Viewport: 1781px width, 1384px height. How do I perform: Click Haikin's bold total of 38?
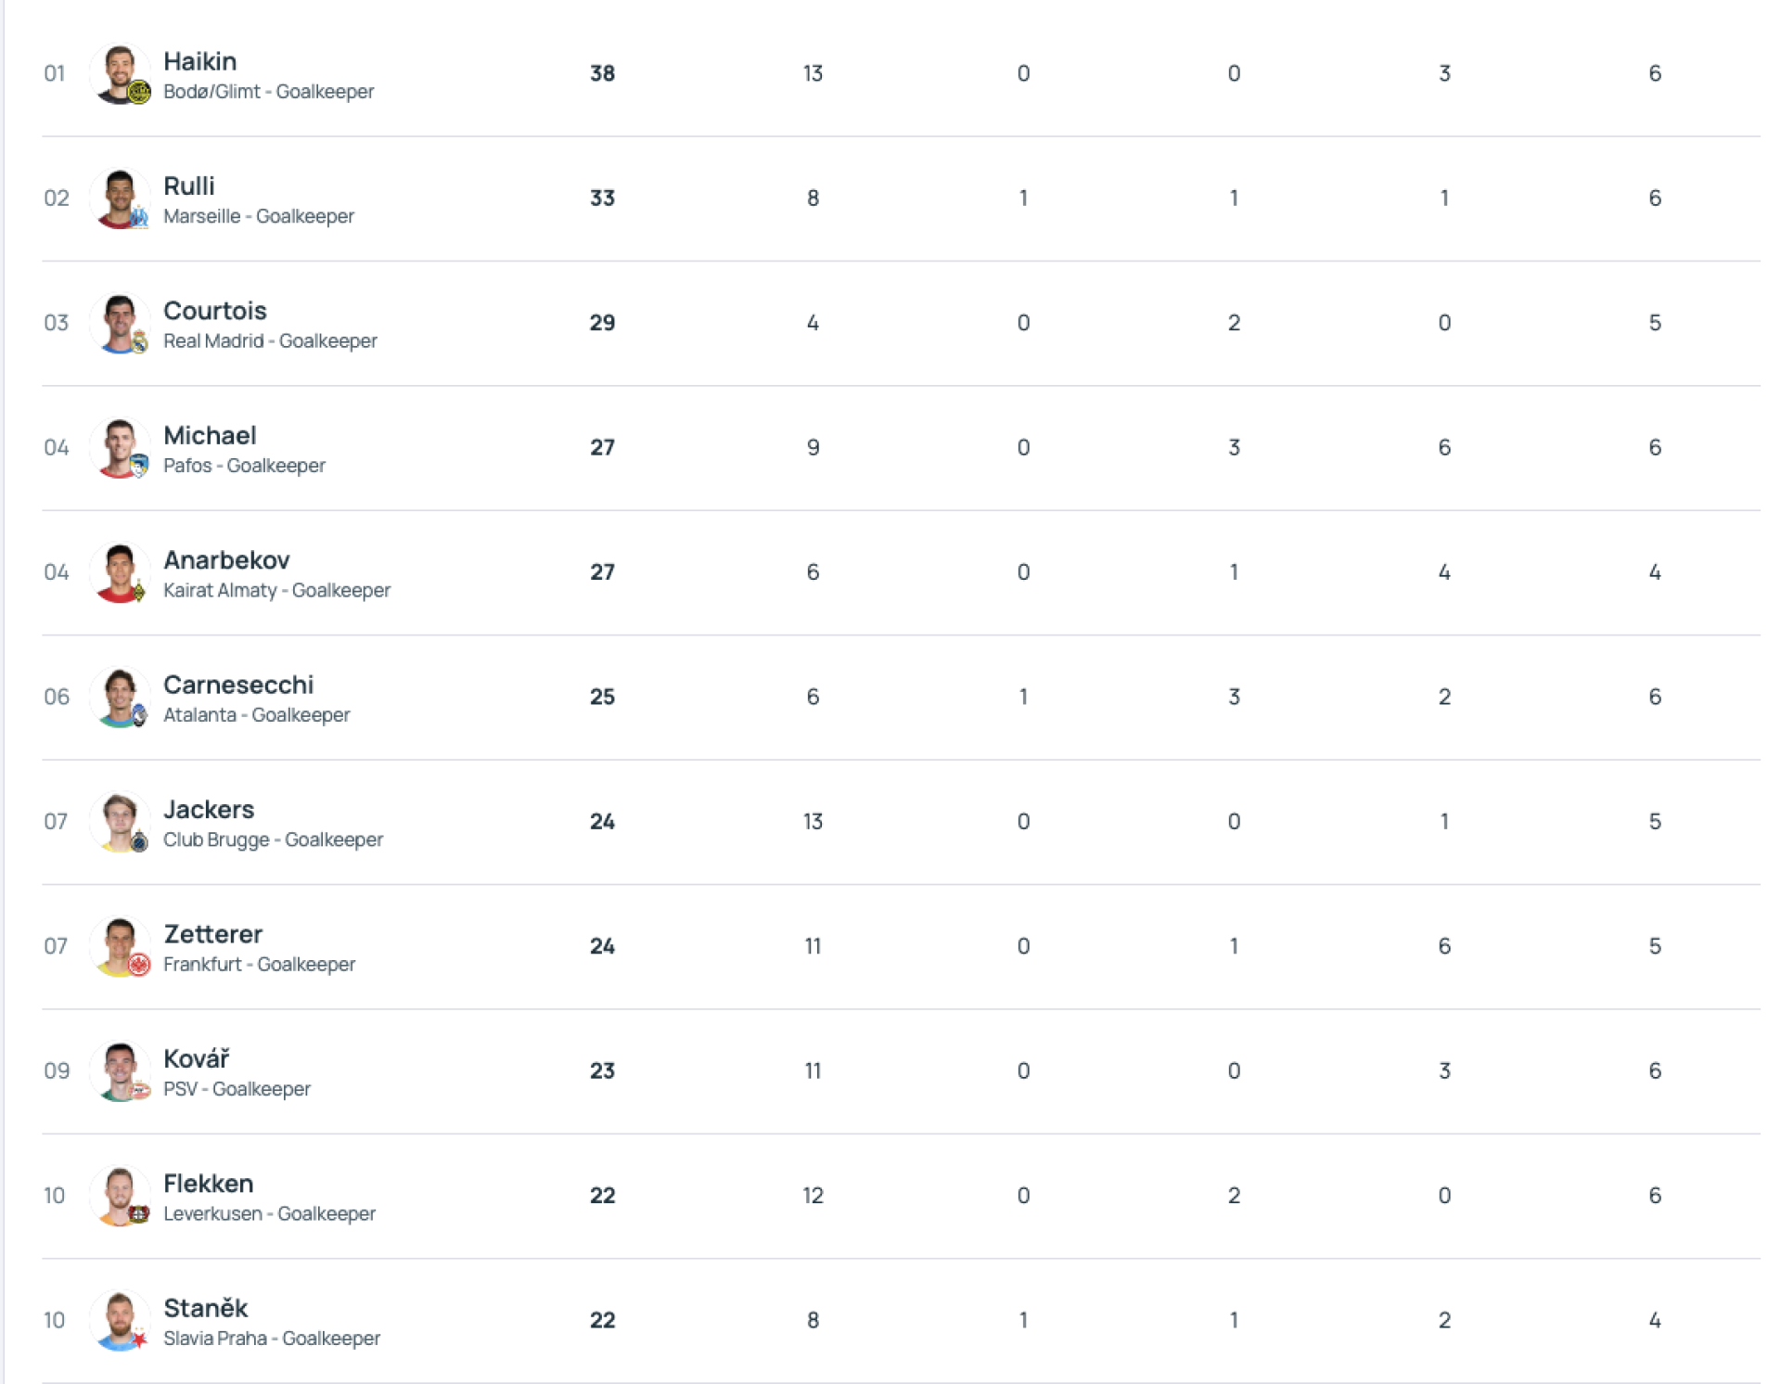pyautogui.click(x=602, y=73)
